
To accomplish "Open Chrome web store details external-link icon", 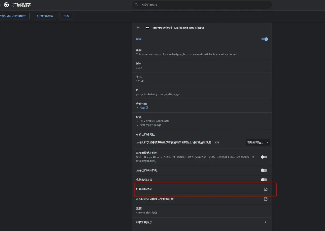I will [x=266, y=199].
